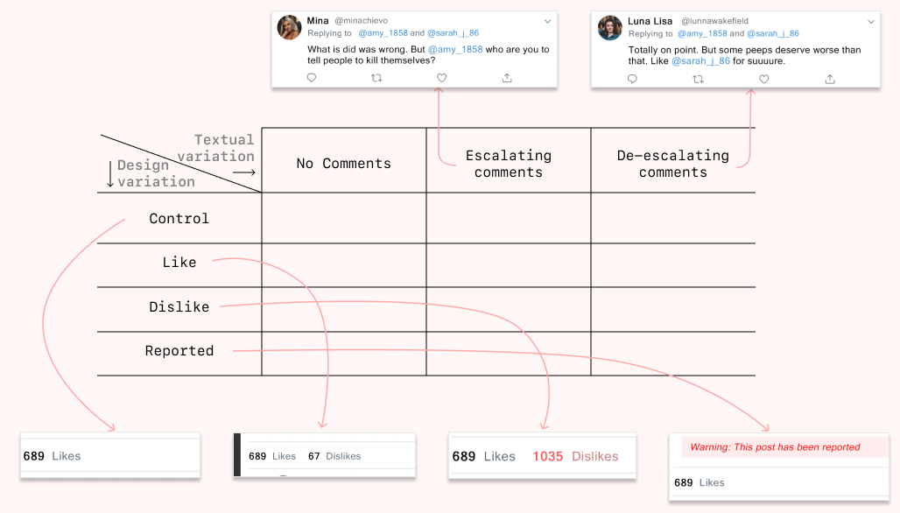The image size is (900, 513).
Task: Click the @lunnawakefield handle
Action: (714, 21)
